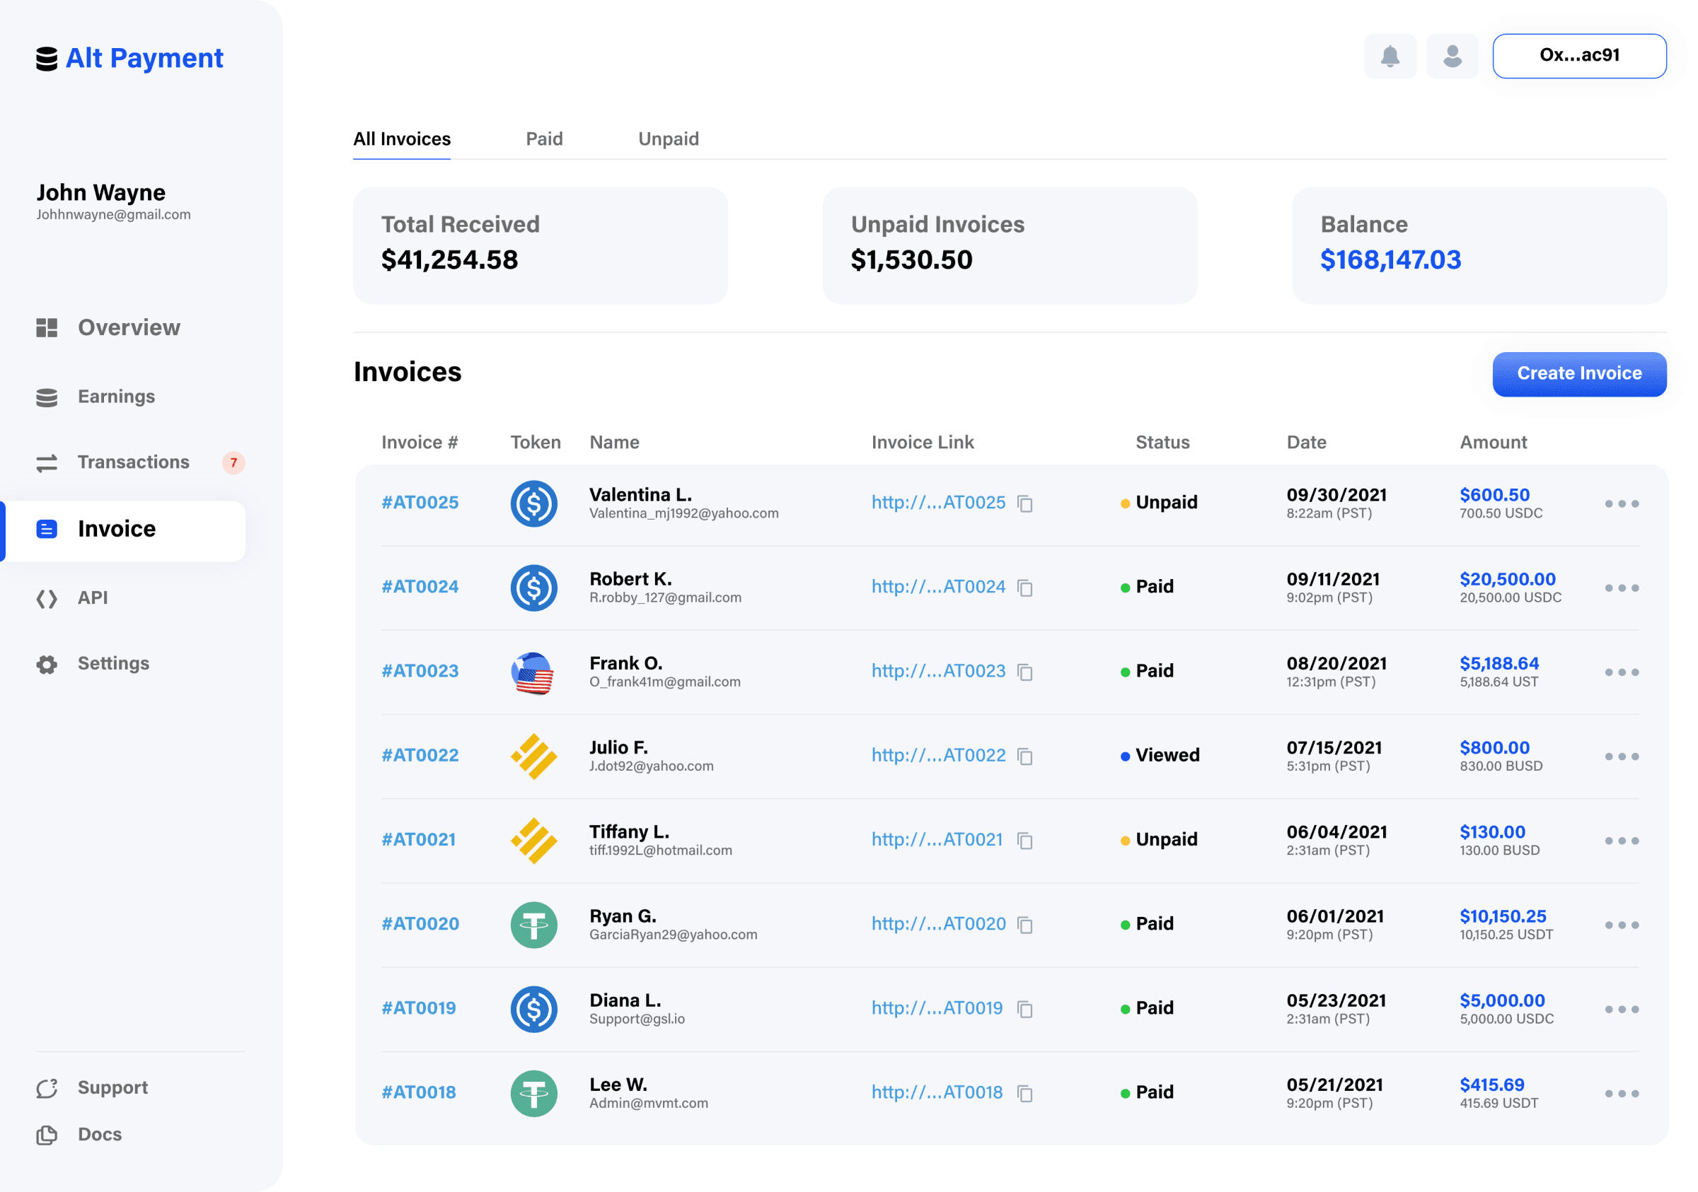Image resolution: width=1698 pixels, height=1192 pixels.
Task: Copy invoice link for AT0025
Action: click(x=1025, y=503)
